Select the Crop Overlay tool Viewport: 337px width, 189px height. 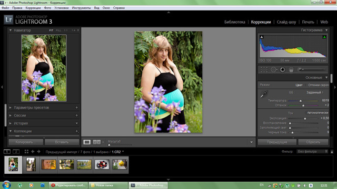coord(264,70)
